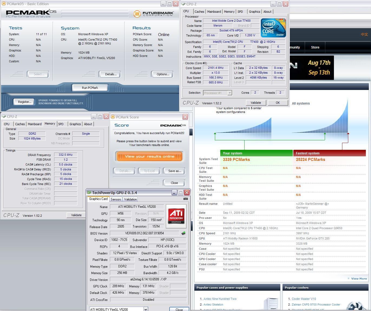371x311 pixels.
Task: Open the Cooler Master V10 link
Action: (304, 299)
